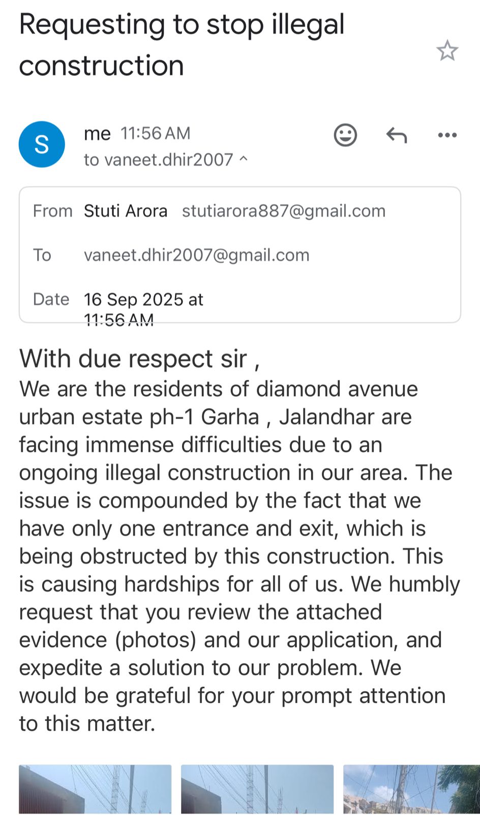The image size is (480, 815).
Task: Tap the subject "Requesting to stop illegal construction"
Action: (x=182, y=45)
